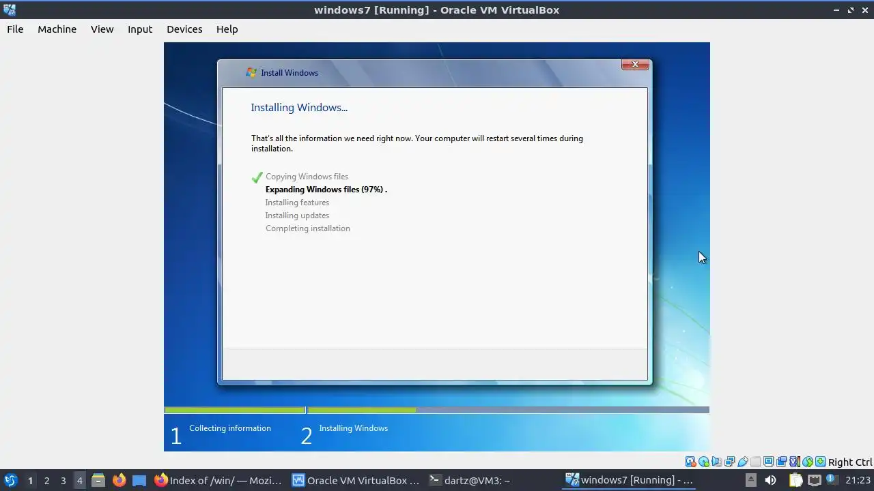Click the shared folders indicator icon
874x491 pixels.
755,462
